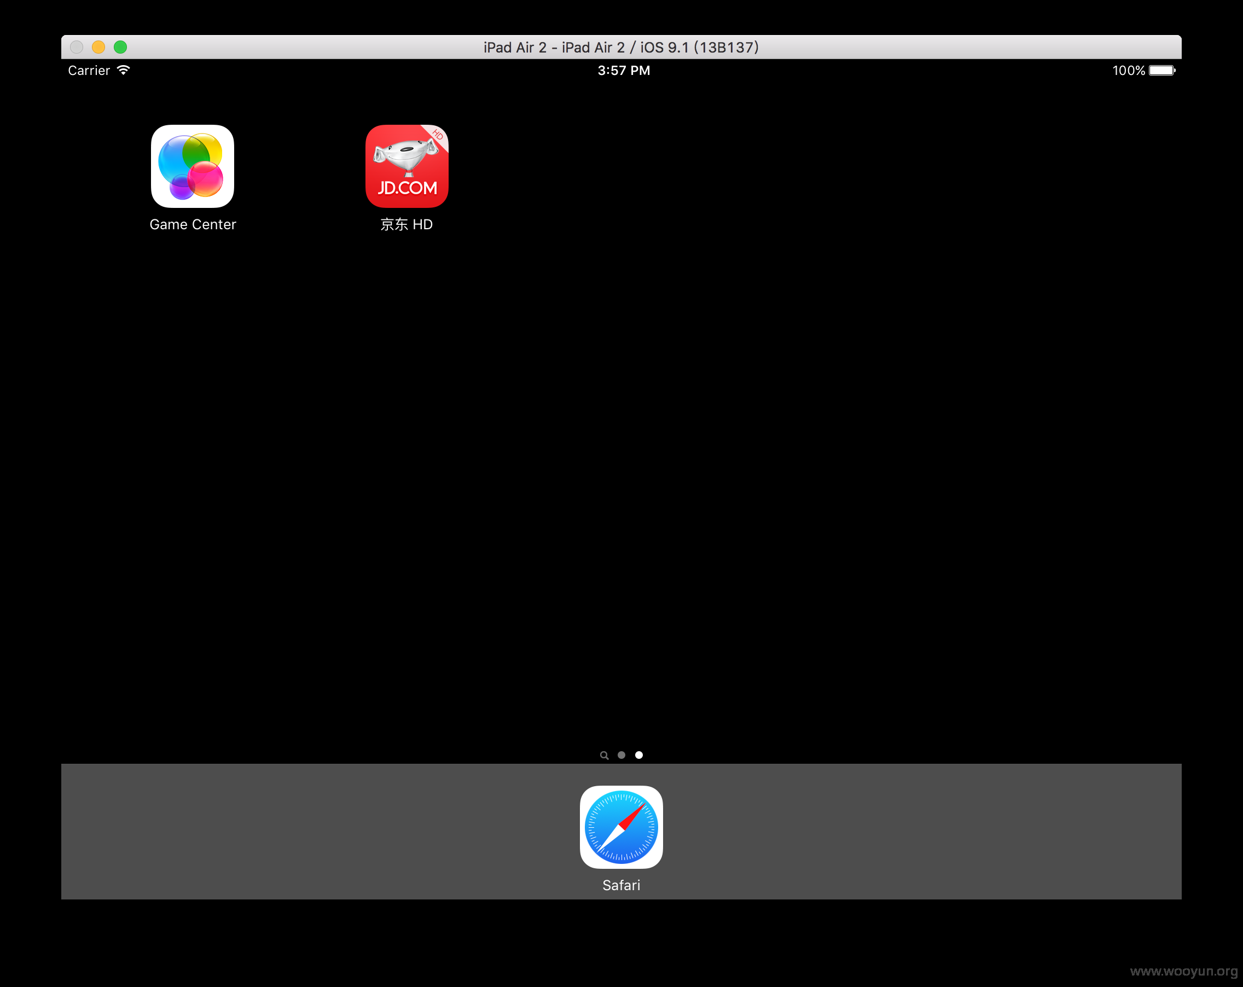This screenshot has height=987, width=1243.
Task: Launch the JD.COM 京东 HD app
Action: (x=407, y=166)
